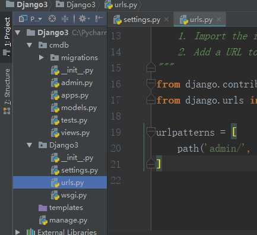Click the Django3 root breadcrumb
Screen dimensions: 257x235
coord(27,5)
